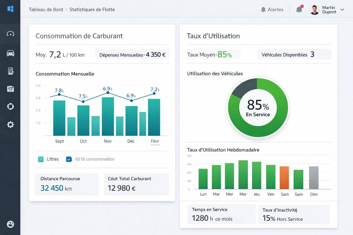
Task: Select the vehicle icon in the sidebar
Action: [10, 53]
